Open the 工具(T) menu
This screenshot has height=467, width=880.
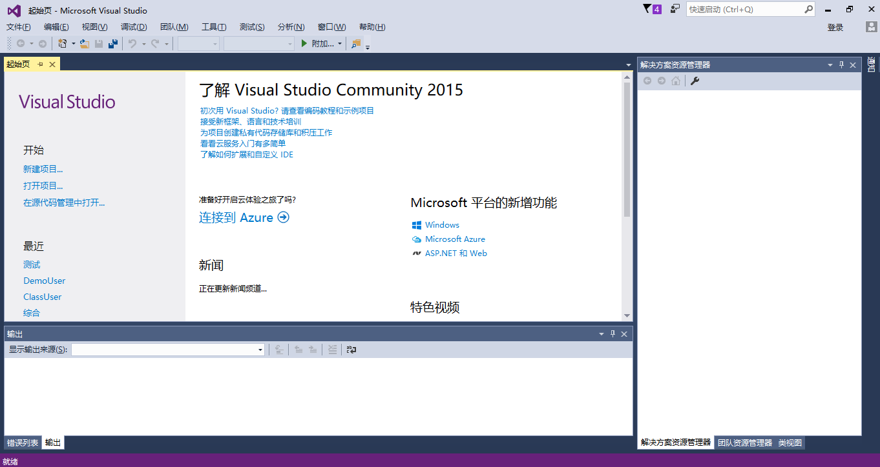[x=214, y=27]
